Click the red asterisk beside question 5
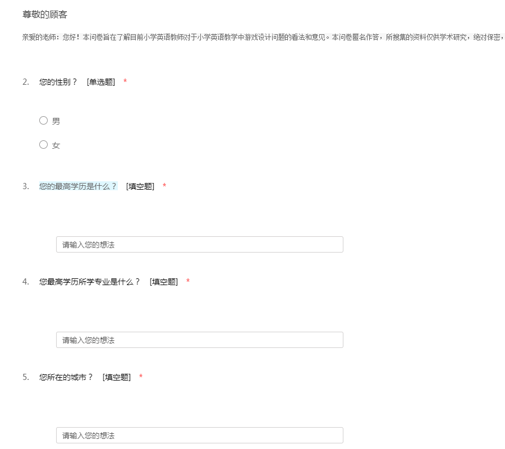 click(x=141, y=377)
